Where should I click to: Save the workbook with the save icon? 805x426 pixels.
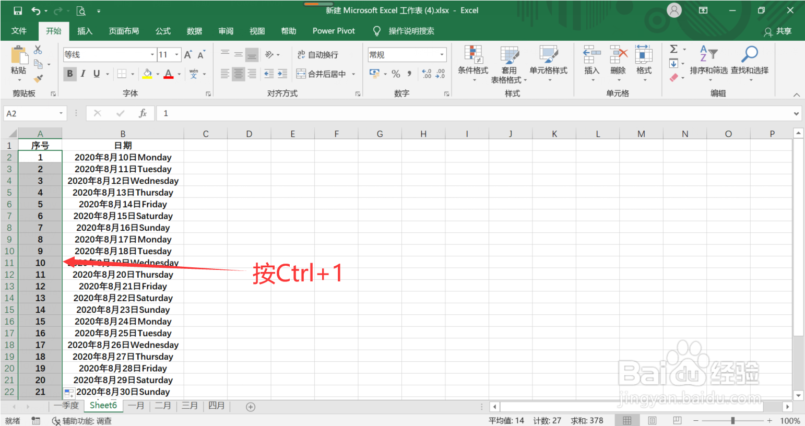[x=18, y=10]
